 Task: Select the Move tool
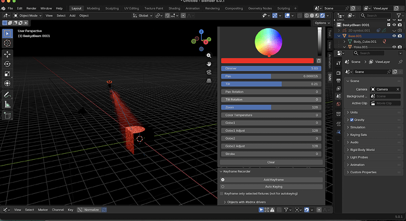tap(7, 54)
